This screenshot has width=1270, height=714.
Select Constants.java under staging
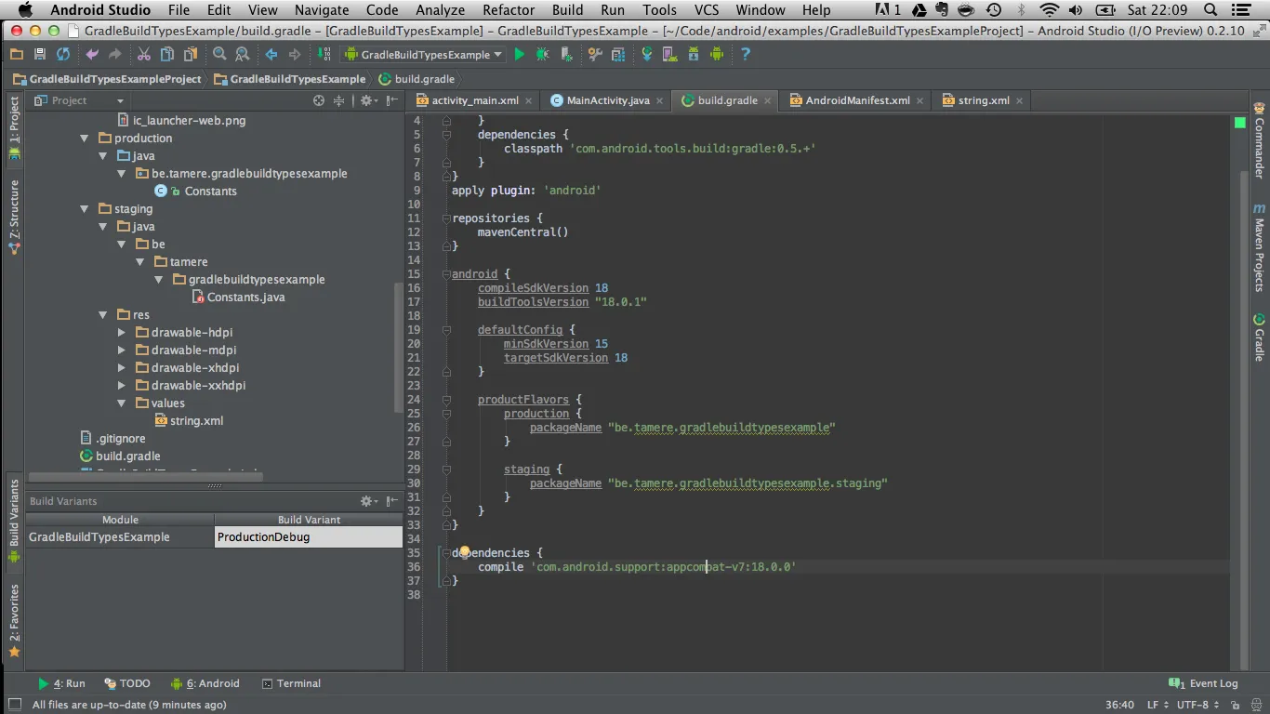click(x=238, y=297)
